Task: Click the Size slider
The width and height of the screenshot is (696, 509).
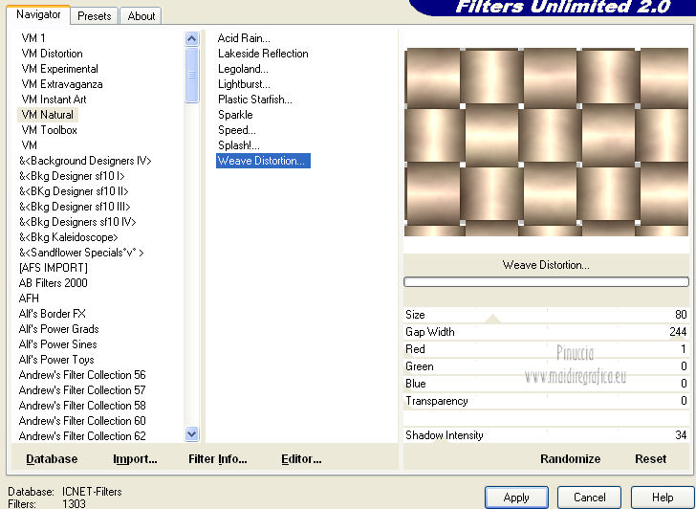Action: coord(547,315)
